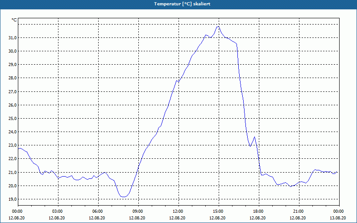The width and height of the screenshot is (357, 223).
Task: Click the 18:00 time label
Action: 259,211
